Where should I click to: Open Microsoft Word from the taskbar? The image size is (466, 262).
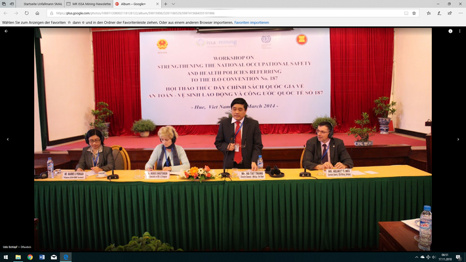tap(42, 257)
